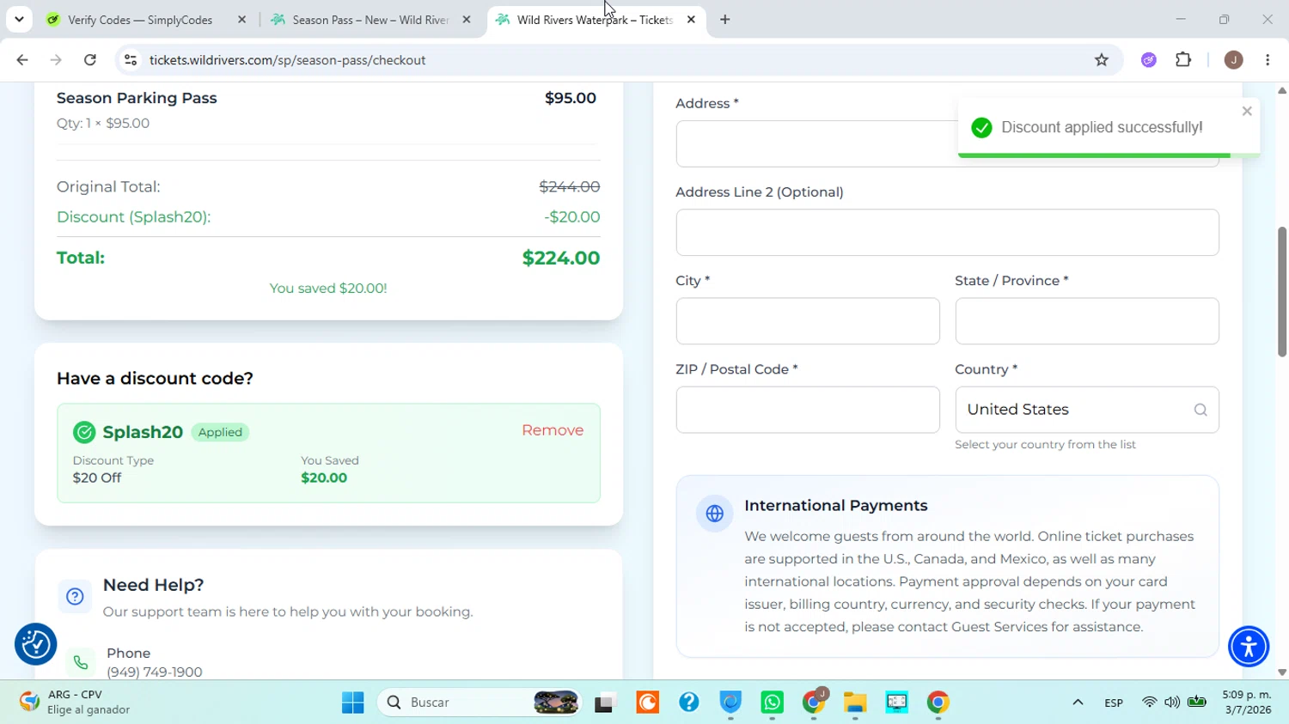The image size is (1289, 724).
Task: Click "Select your country from the list" hint
Action: (1045, 445)
